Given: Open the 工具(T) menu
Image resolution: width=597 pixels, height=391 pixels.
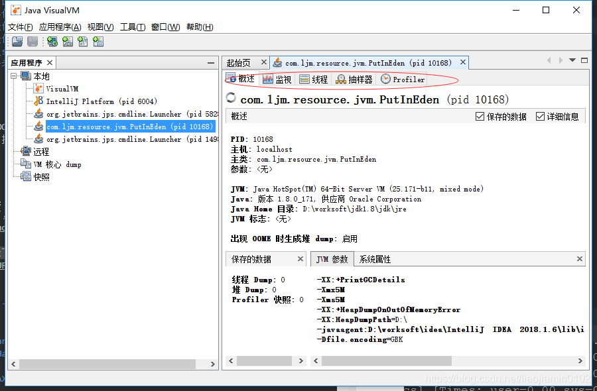Looking at the screenshot, I should pyautogui.click(x=133, y=27).
